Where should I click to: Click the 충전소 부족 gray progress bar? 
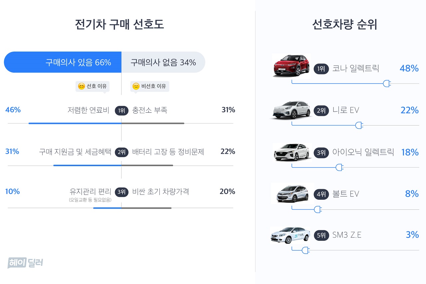[153, 123]
